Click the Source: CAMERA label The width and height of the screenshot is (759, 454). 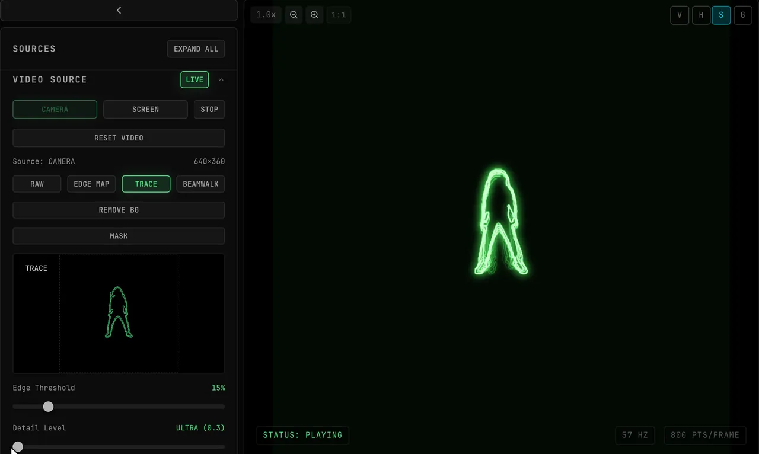pos(44,161)
